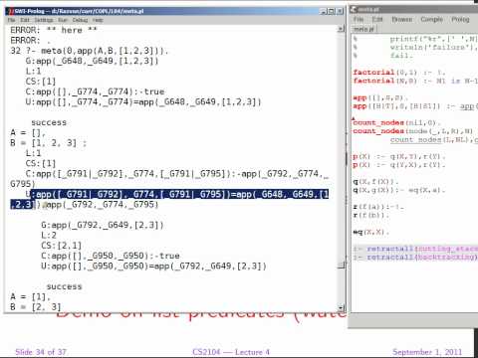This screenshot has height=358, width=478.
Task: Open Compile menu in the editor window
Action: (432, 19)
